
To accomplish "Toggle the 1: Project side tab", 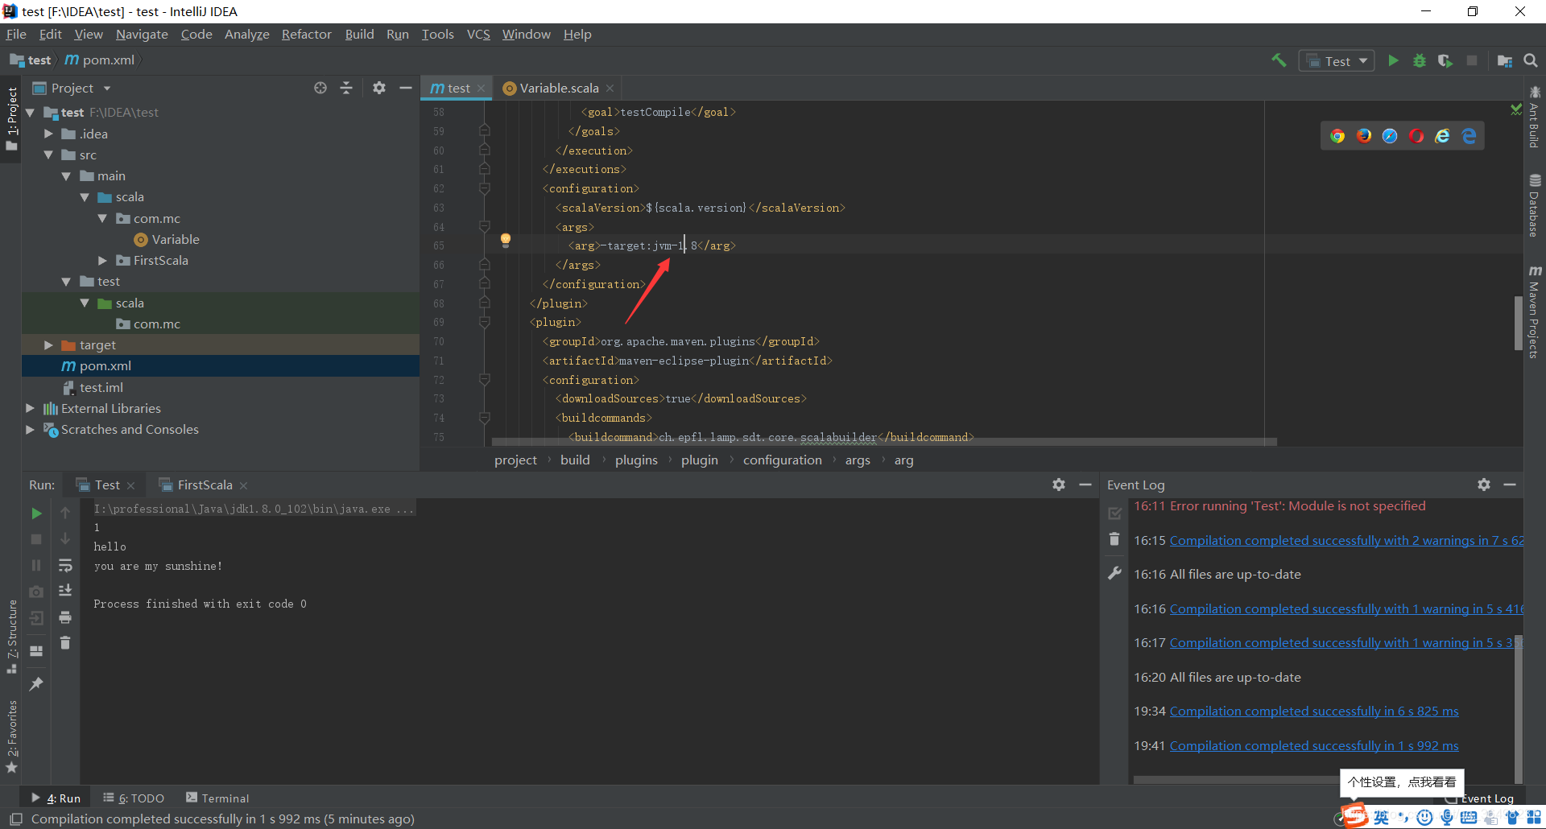I will click(11, 118).
